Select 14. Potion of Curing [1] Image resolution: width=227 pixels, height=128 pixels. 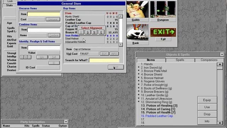coord(158,109)
